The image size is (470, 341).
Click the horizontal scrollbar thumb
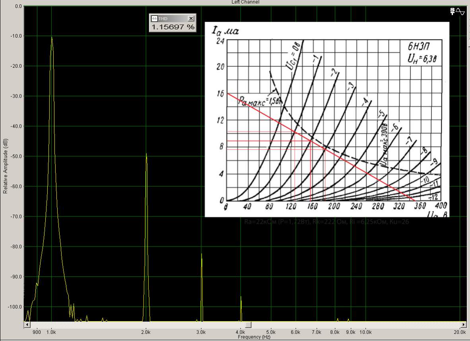coord(248,325)
